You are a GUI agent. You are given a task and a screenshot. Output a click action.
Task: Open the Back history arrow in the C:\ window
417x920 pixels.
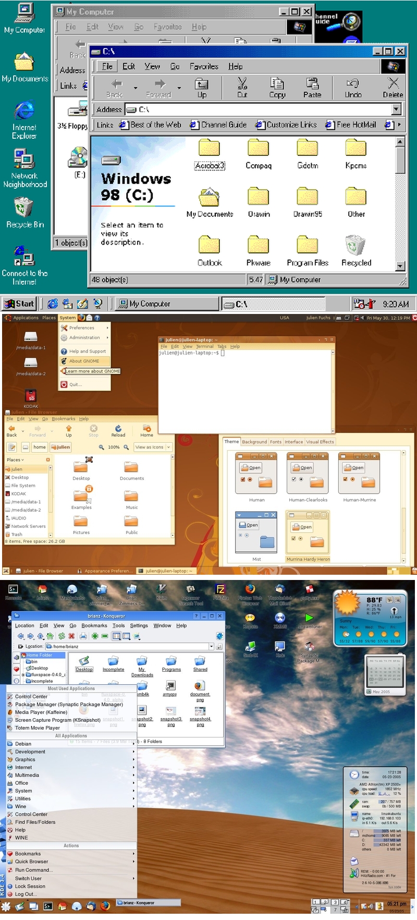136,88
